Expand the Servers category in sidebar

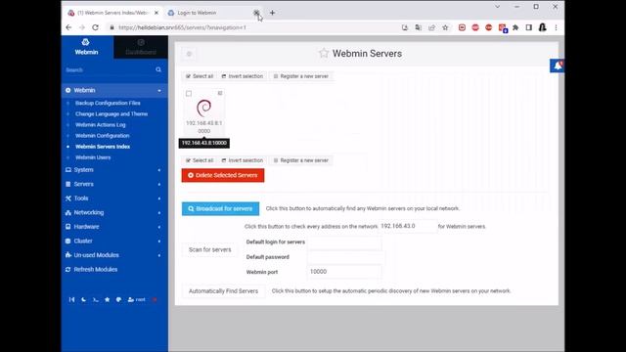(114, 184)
